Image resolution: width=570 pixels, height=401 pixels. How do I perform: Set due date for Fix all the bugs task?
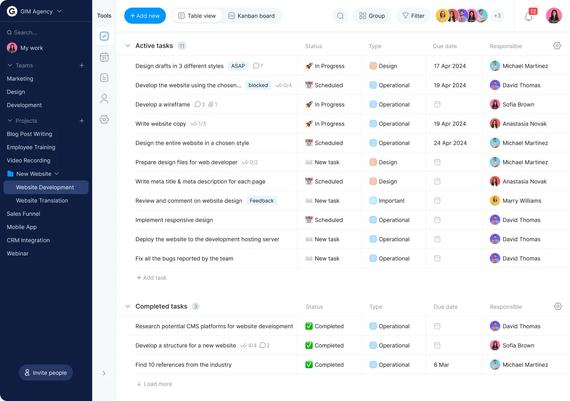coord(437,258)
